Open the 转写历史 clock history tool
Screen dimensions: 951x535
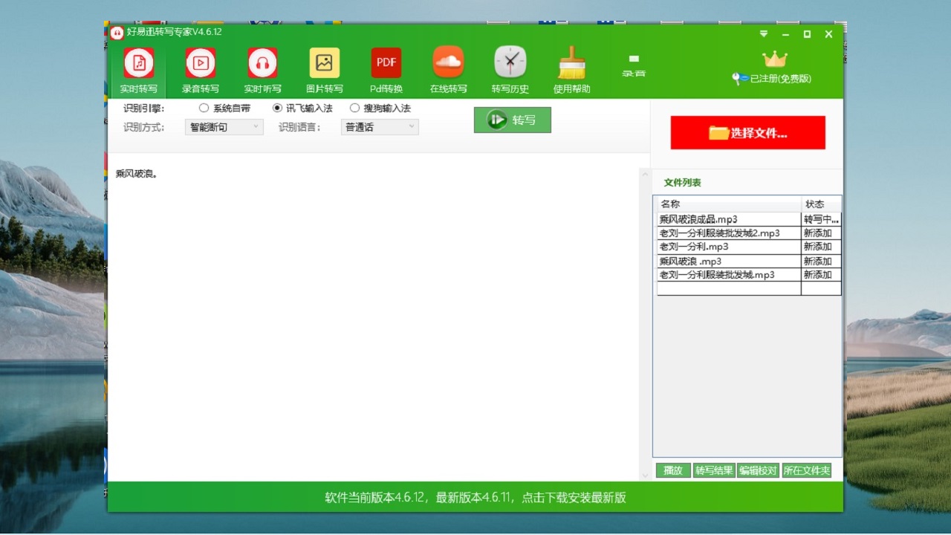point(510,71)
